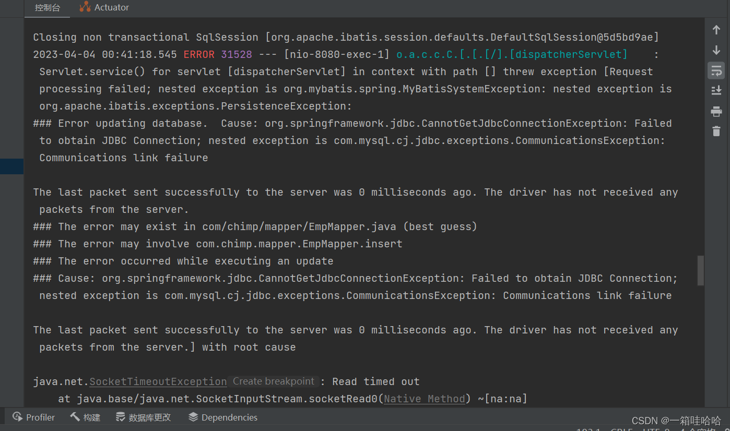This screenshot has height=431, width=730.
Task: Open the 构建 build tool window
Action: click(x=85, y=417)
